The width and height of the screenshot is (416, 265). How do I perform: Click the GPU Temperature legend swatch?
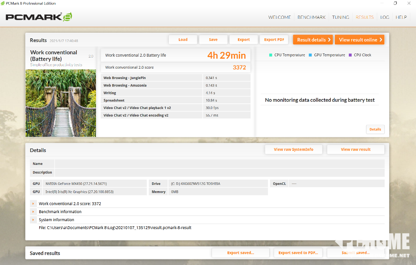tap(310, 55)
